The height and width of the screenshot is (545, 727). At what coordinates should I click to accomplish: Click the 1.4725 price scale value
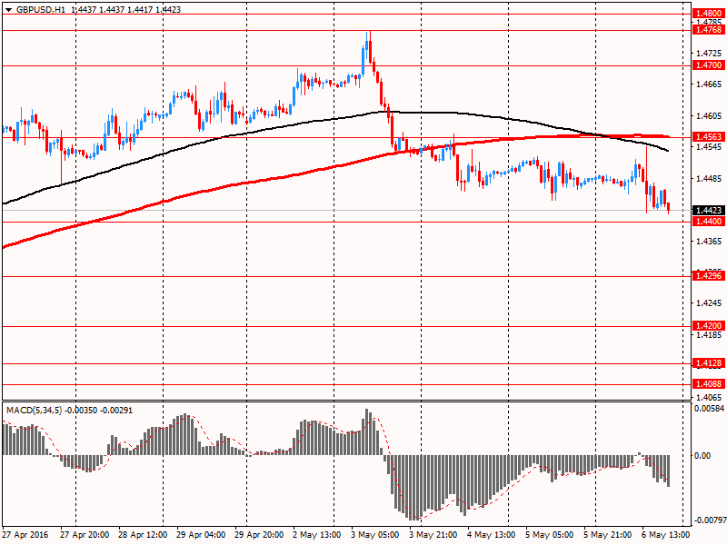click(709, 54)
